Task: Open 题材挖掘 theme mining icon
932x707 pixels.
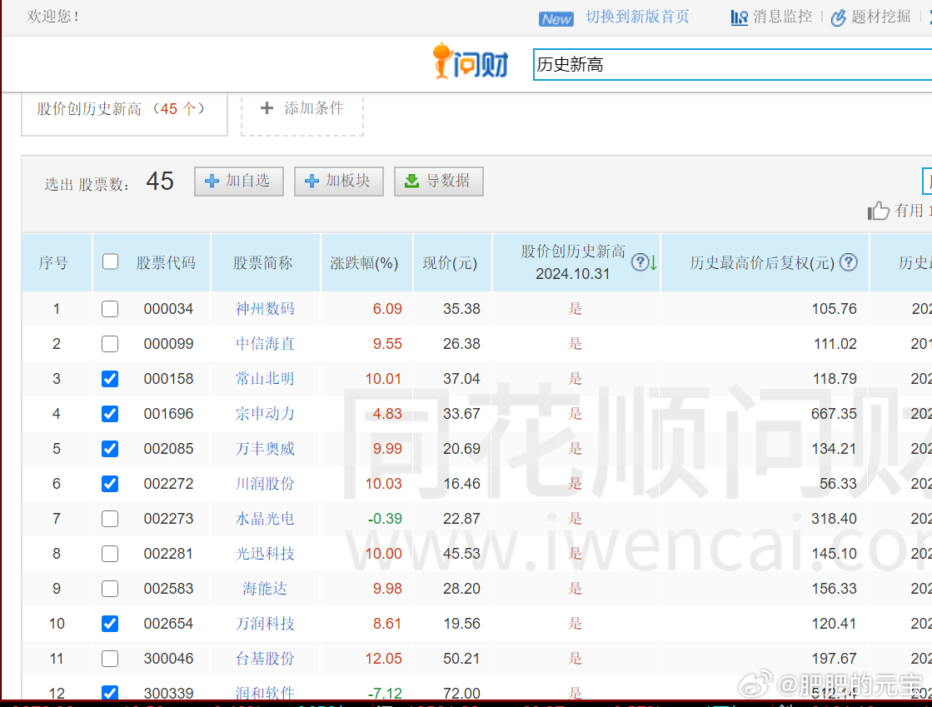Action: point(838,17)
